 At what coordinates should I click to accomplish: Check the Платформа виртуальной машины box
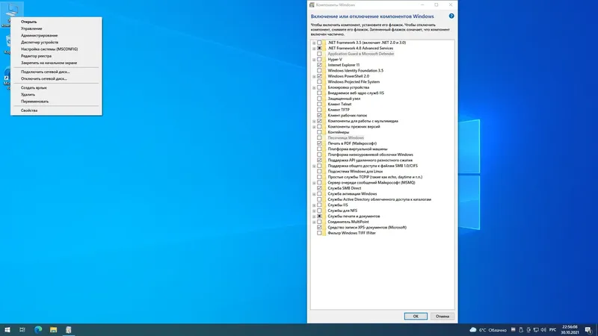(x=319, y=149)
